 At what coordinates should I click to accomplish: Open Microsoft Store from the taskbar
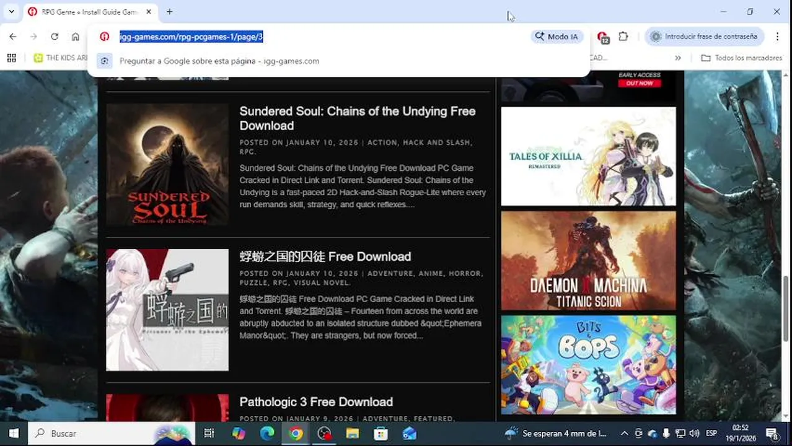click(x=381, y=434)
